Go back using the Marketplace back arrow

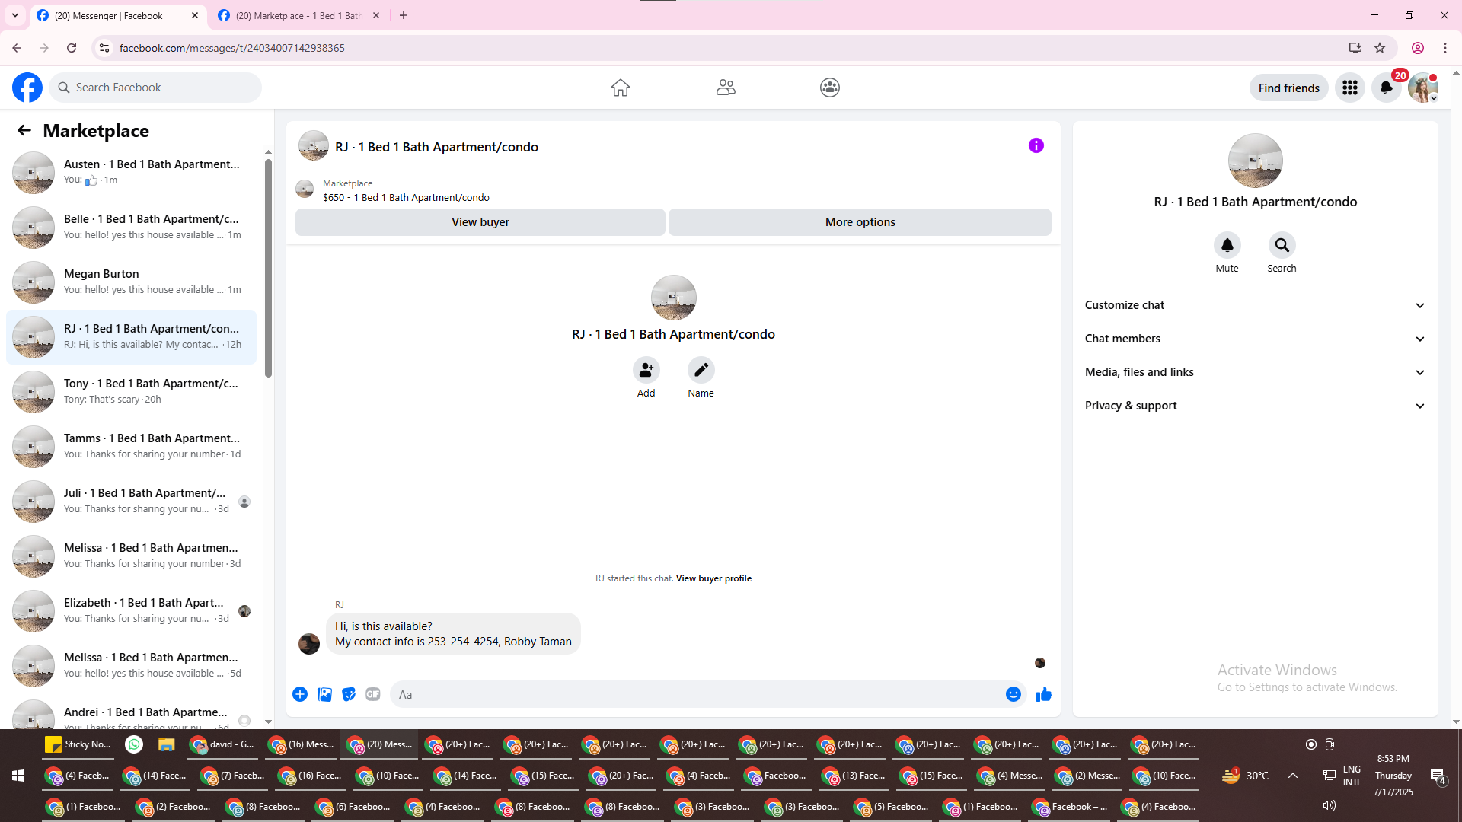tap(24, 130)
